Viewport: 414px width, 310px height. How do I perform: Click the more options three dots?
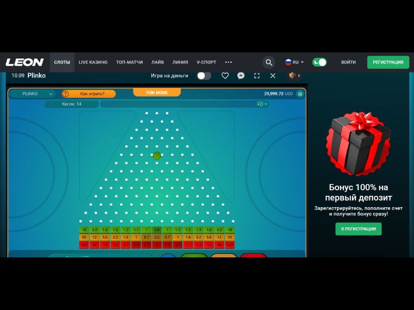pyautogui.click(x=228, y=62)
